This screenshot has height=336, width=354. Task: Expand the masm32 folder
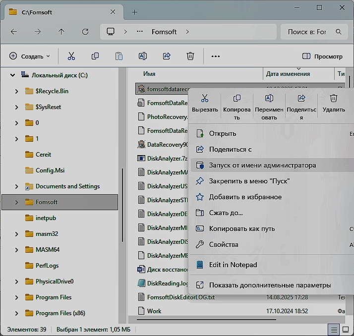click(x=16, y=234)
